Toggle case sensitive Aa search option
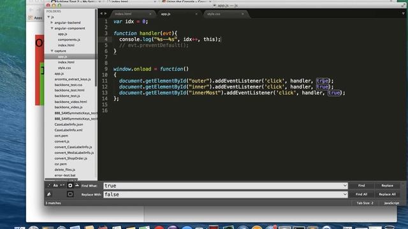 click(x=55, y=185)
